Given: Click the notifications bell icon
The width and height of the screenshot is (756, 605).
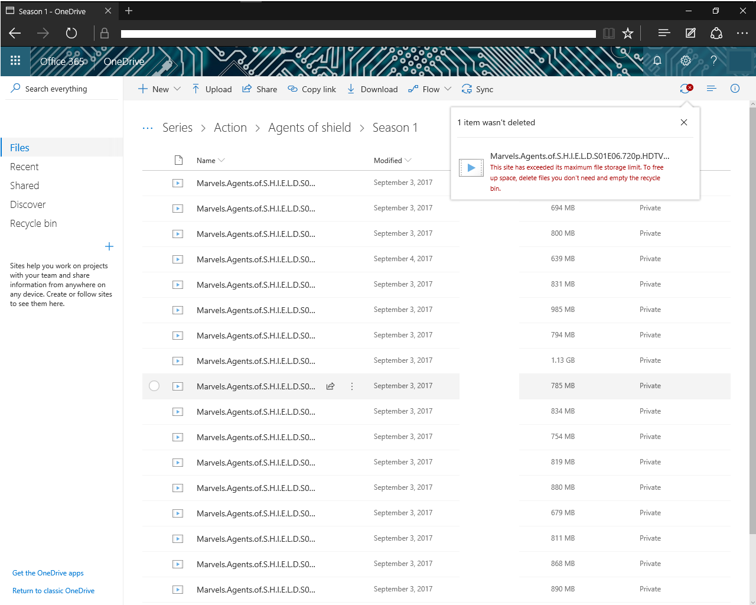Looking at the screenshot, I should point(657,61).
